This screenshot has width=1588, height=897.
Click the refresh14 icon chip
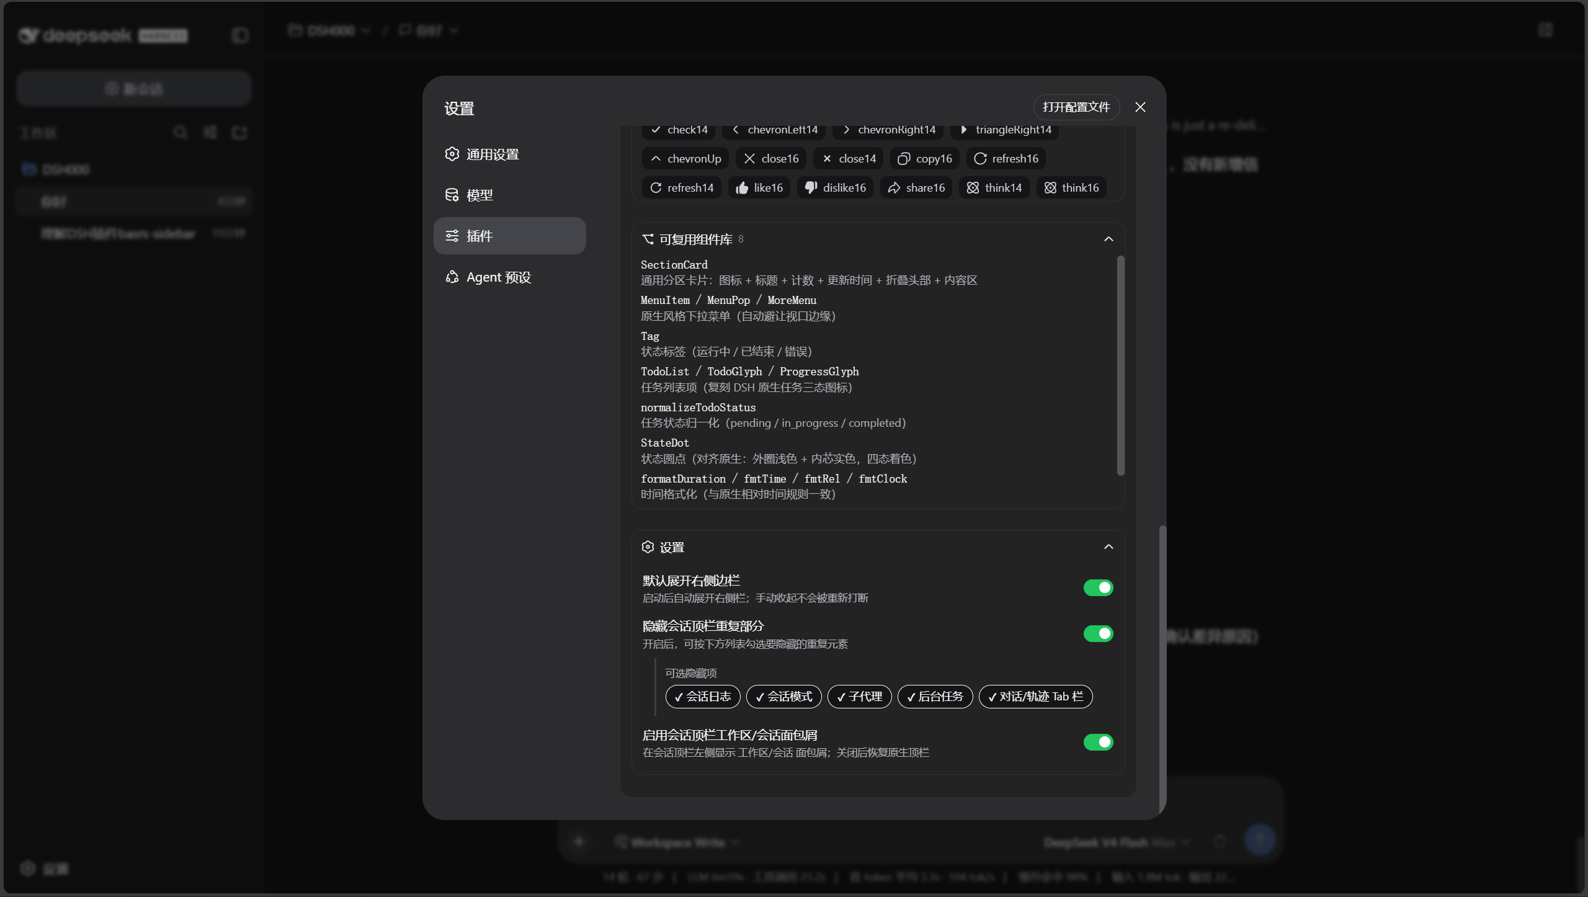click(682, 188)
